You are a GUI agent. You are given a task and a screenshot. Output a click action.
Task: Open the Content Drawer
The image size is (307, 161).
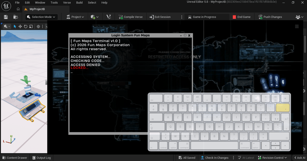pos(15,158)
